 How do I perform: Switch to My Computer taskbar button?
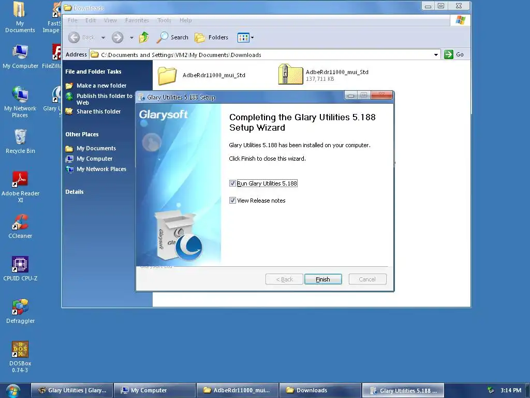pos(154,390)
